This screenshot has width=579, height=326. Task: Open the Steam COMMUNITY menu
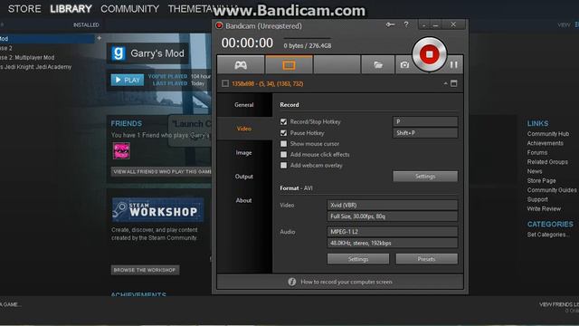click(x=129, y=8)
